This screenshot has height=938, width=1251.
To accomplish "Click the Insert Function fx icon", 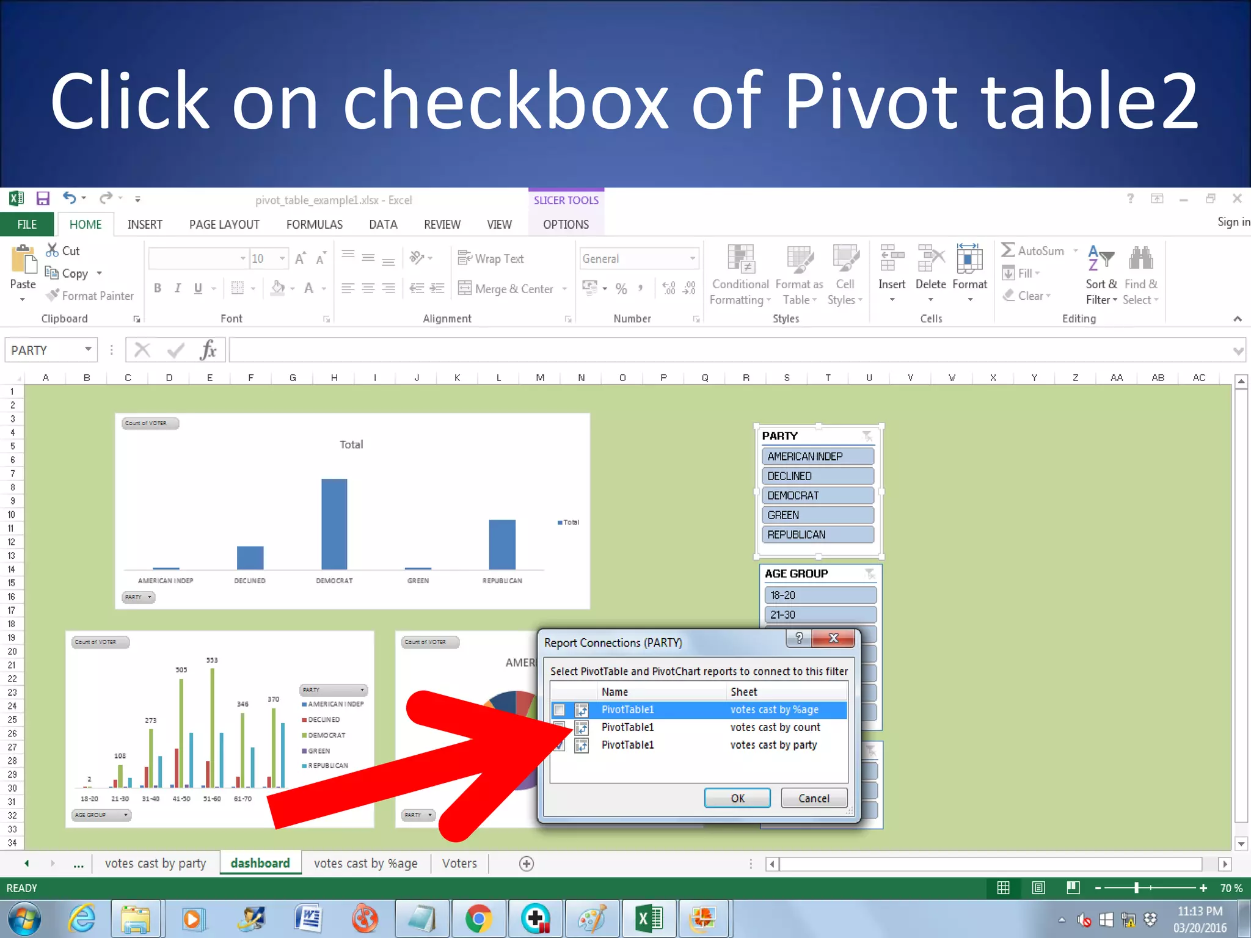I will point(208,350).
